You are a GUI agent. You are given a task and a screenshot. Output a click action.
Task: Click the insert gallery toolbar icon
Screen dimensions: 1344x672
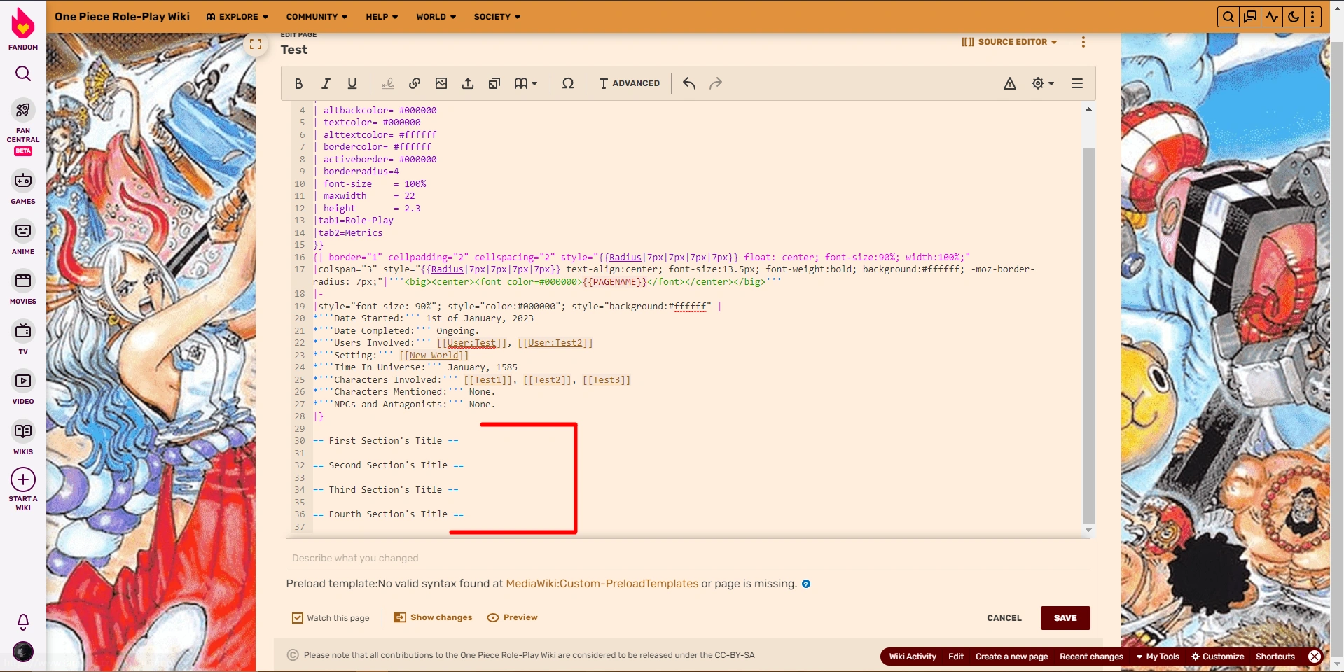pyautogui.click(x=494, y=83)
